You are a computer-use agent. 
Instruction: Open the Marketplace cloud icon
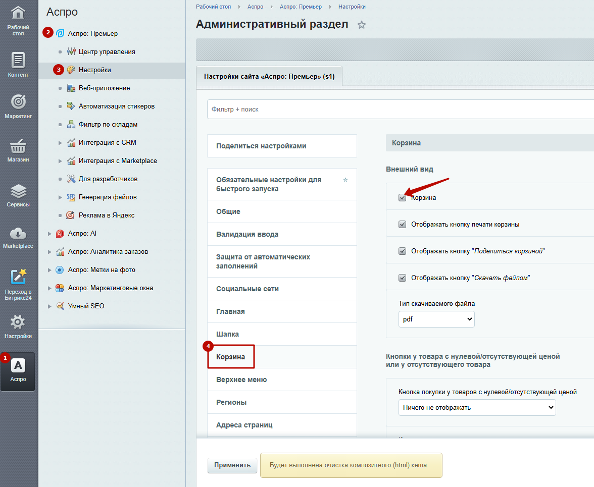click(x=18, y=233)
